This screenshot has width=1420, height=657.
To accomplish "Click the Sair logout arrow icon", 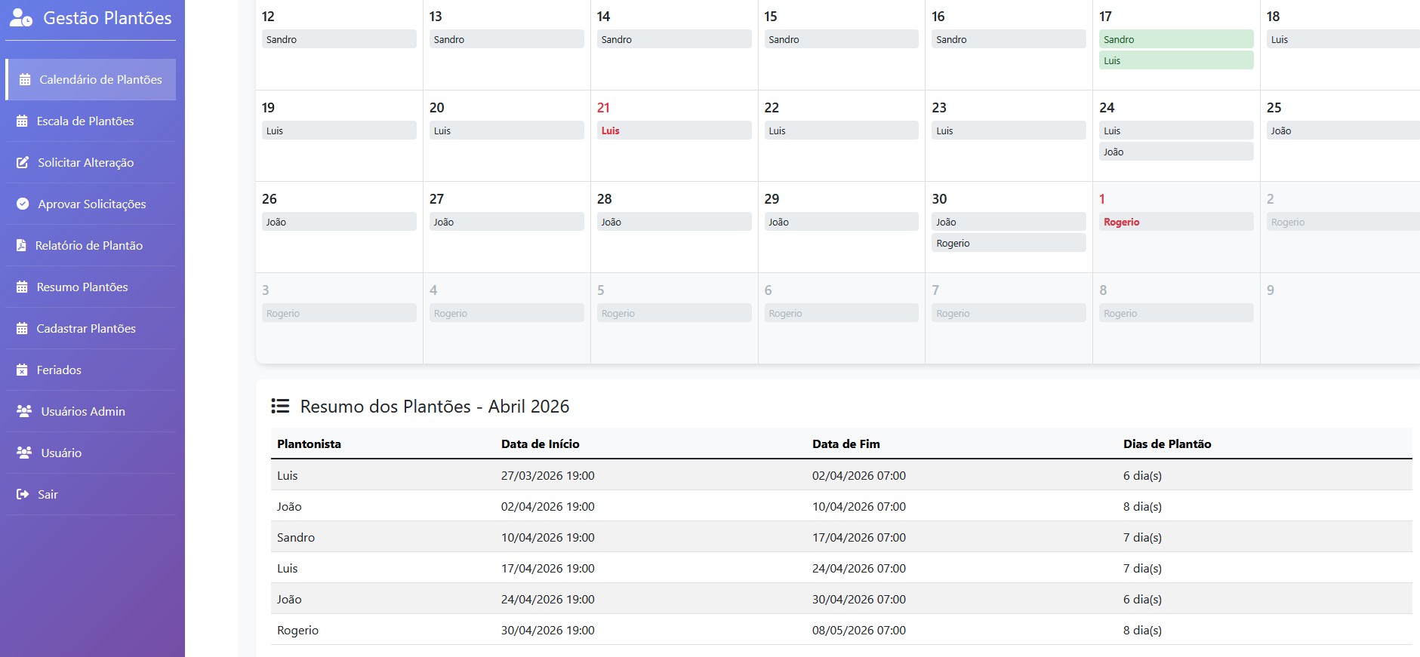I will click(x=23, y=494).
